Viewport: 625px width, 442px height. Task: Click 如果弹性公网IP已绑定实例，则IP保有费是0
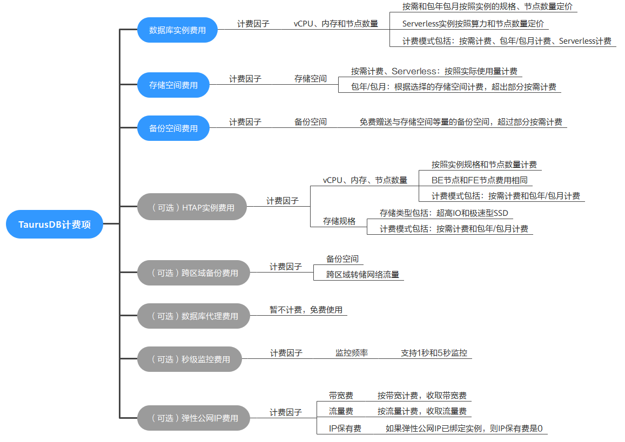pyautogui.click(x=465, y=429)
